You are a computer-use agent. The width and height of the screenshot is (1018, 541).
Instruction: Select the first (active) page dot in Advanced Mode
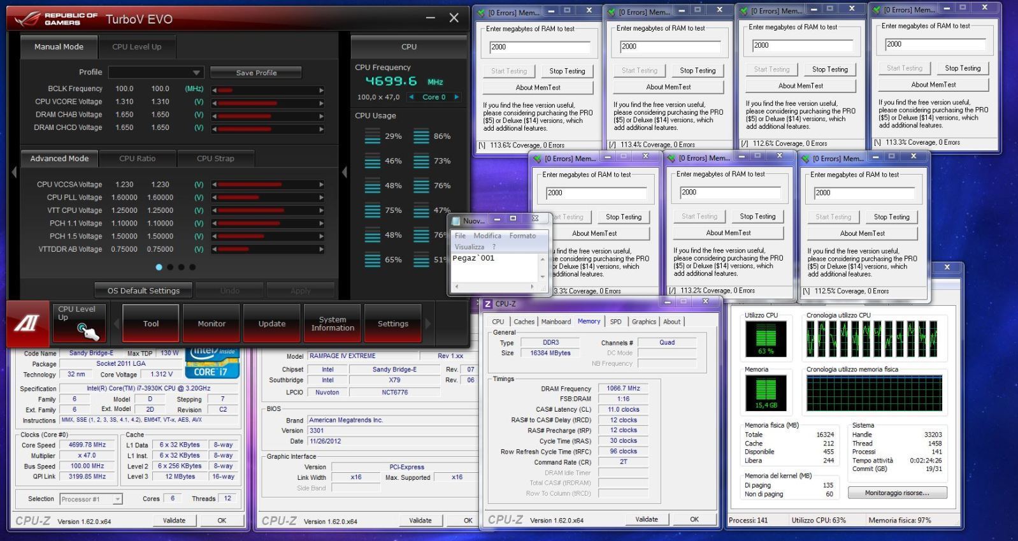tap(159, 267)
